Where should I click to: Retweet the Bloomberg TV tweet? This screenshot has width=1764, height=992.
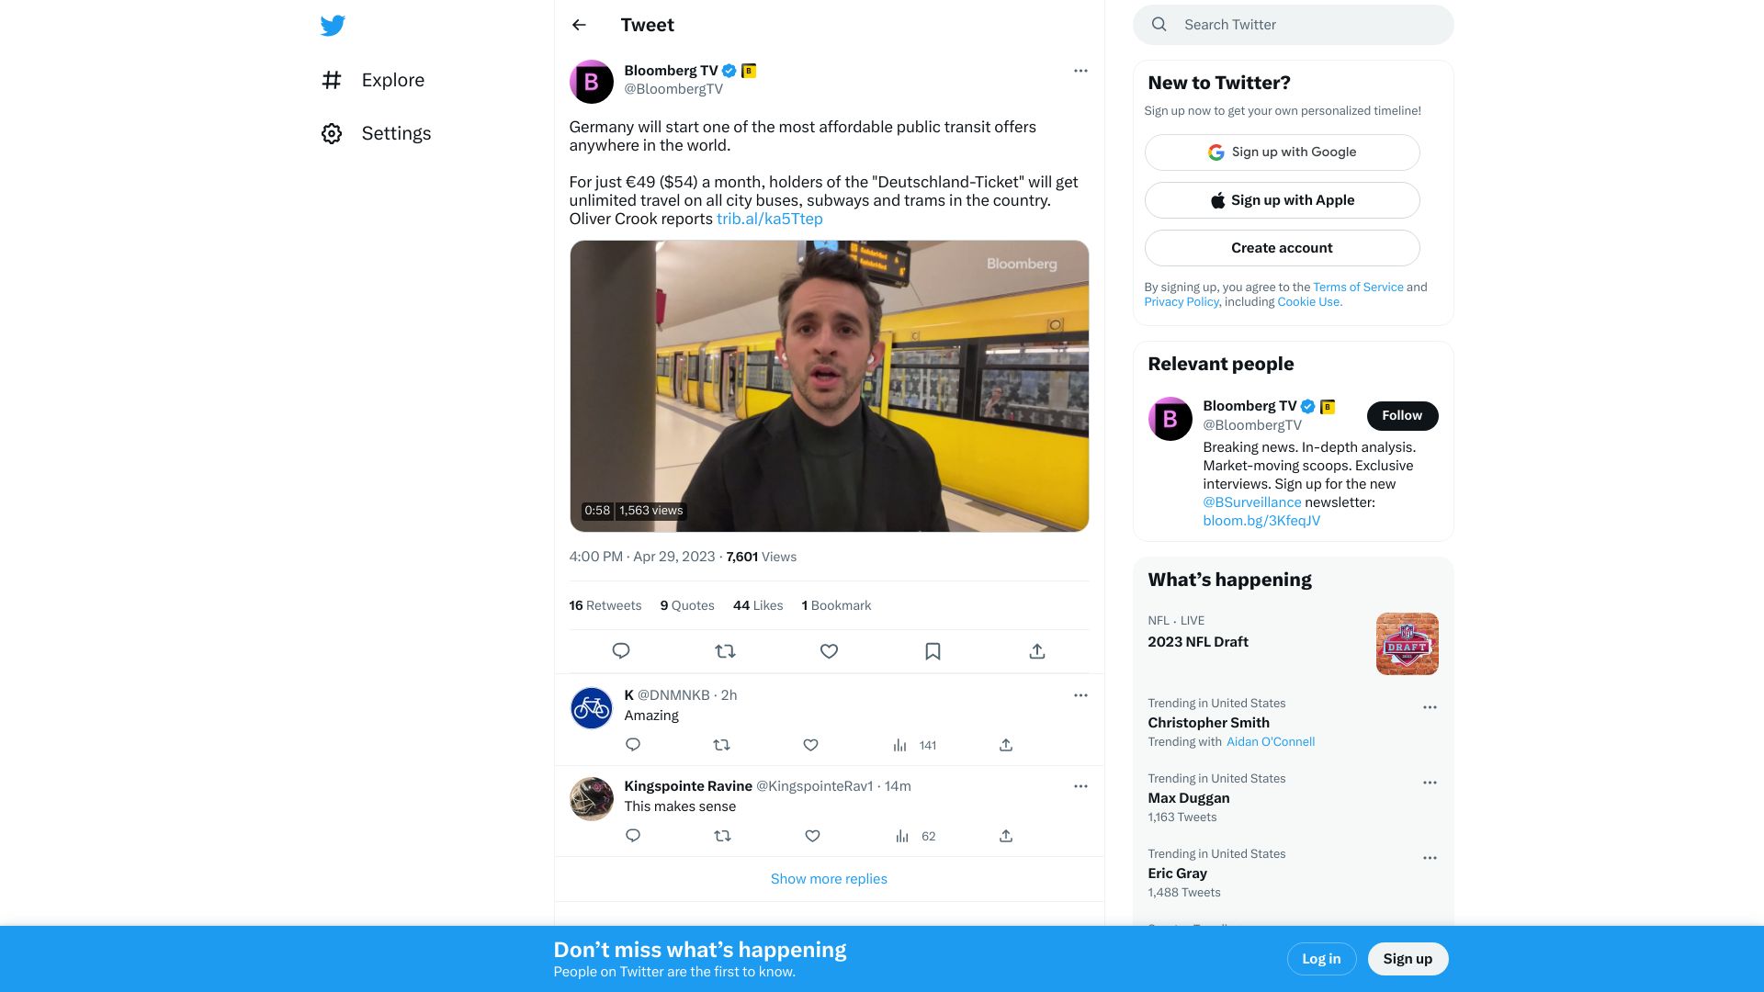725,651
